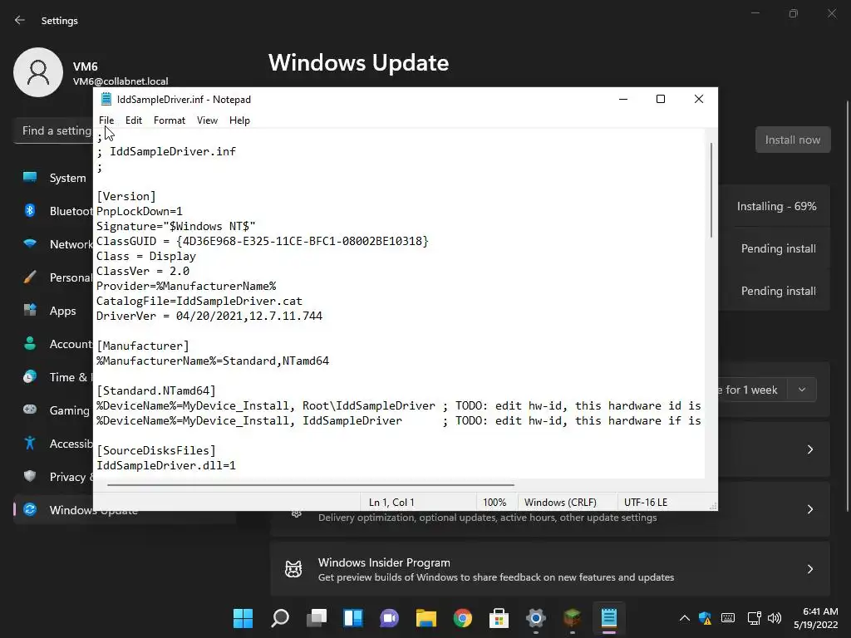This screenshot has width=851, height=638.
Task: Click the volume tray icon
Action: (x=775, y=618)
